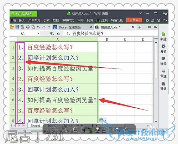This screenshot has width=178, height=144.
Task: Open the 数据 ribbon tab
Action: [x=56, y=20]
